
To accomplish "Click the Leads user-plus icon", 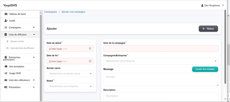I will pyautogui.click(x=6, y=21).
